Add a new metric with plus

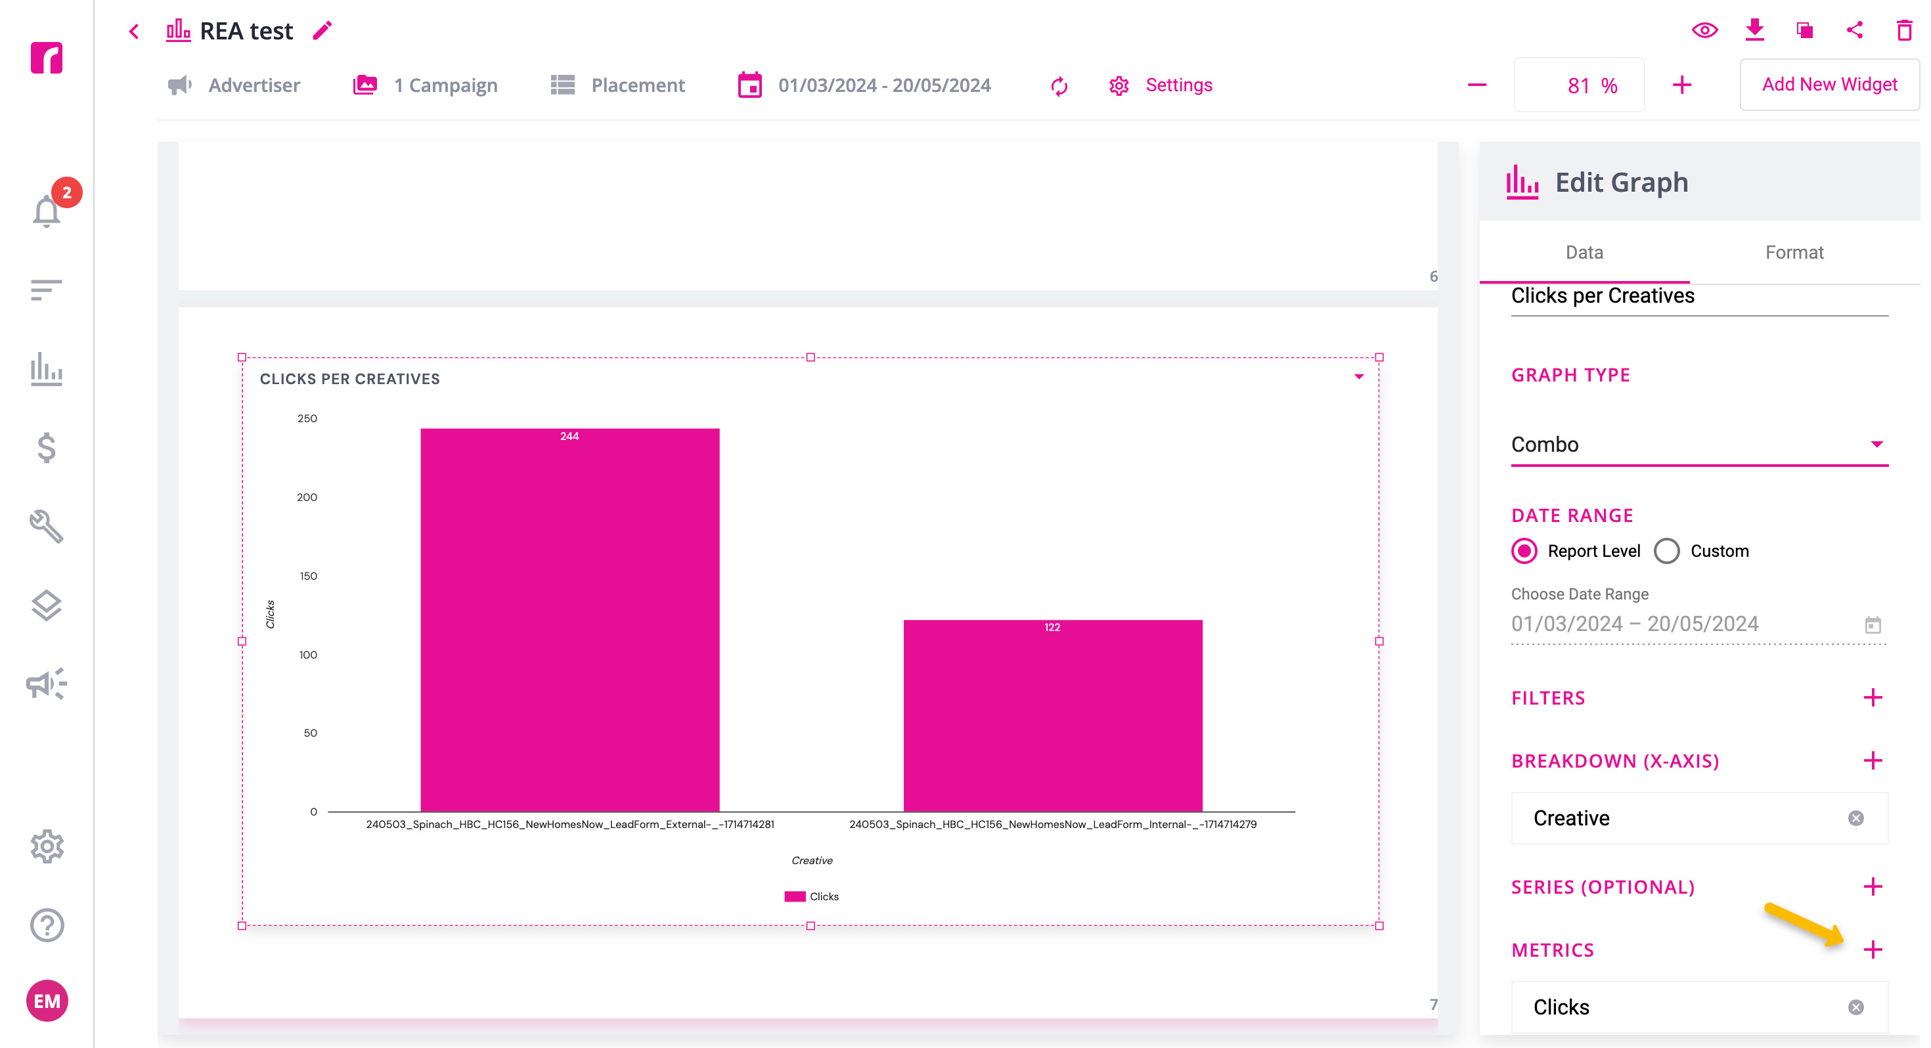[1873, 950]
